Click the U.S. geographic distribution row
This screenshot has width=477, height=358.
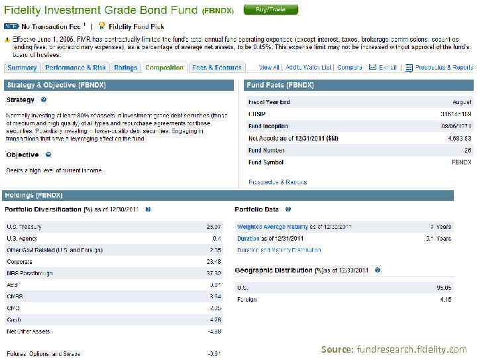click(x=344, y=288)
